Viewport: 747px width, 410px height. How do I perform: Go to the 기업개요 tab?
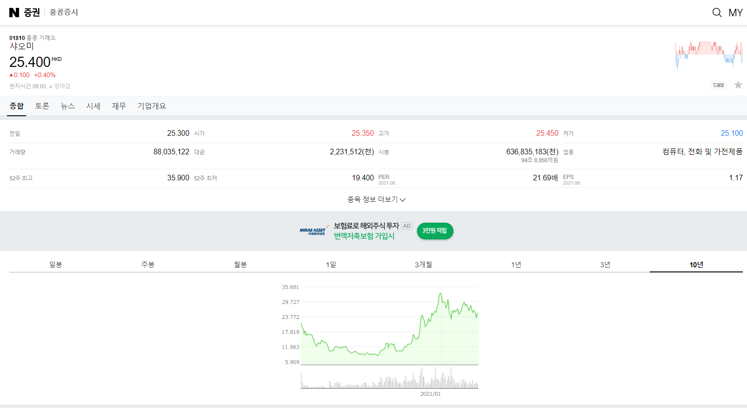point(152,106)
